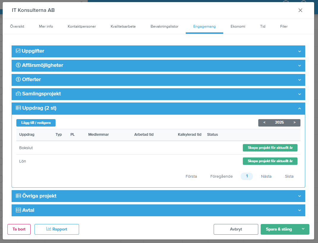Click the Uppdrag table icon
Screen dimensions: 318x243
pyautogui.click(x=18, y=108)
